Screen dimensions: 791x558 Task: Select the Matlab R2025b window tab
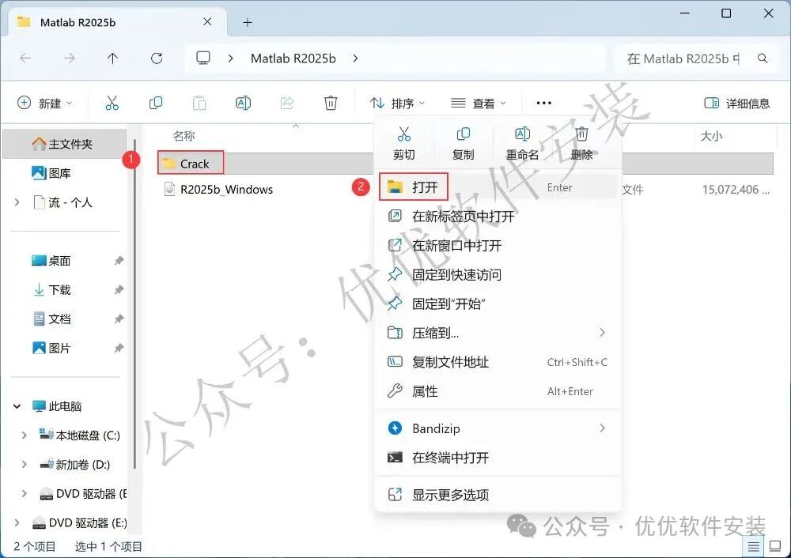click(x=117, y=22)
